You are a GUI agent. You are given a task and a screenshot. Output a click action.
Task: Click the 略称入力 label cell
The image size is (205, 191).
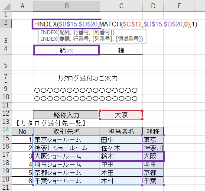pos(66,115)
